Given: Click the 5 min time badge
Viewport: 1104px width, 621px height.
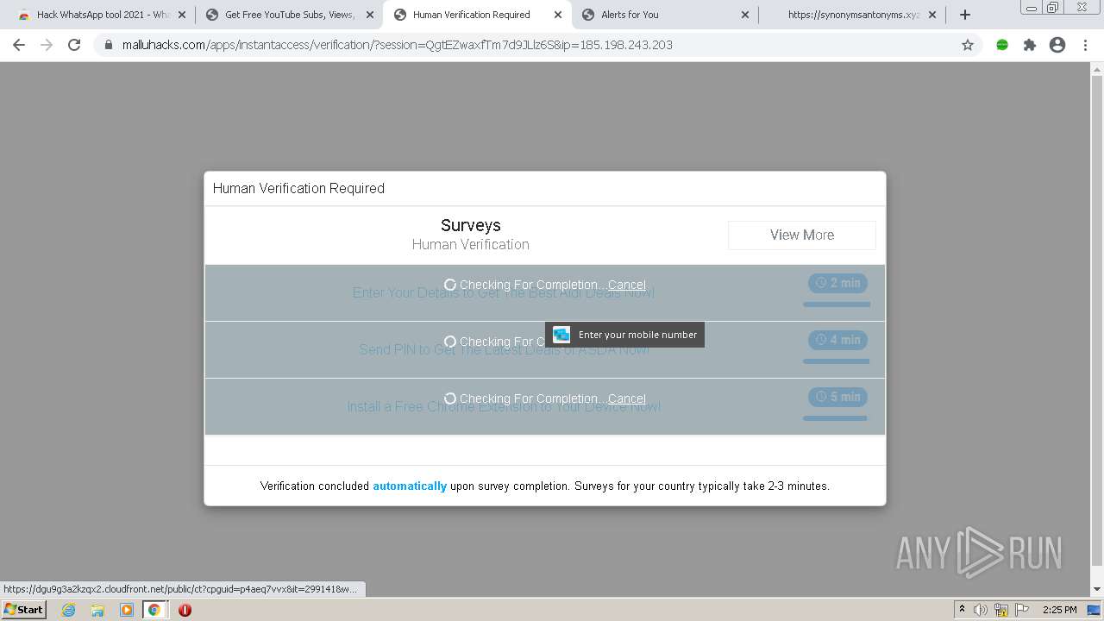Looking at the screenshot, I should pos(837,397).
